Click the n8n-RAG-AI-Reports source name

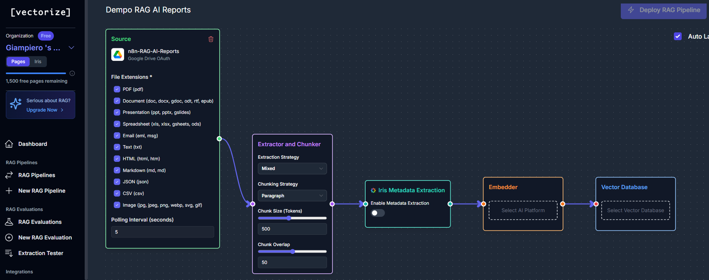[153, 51]
